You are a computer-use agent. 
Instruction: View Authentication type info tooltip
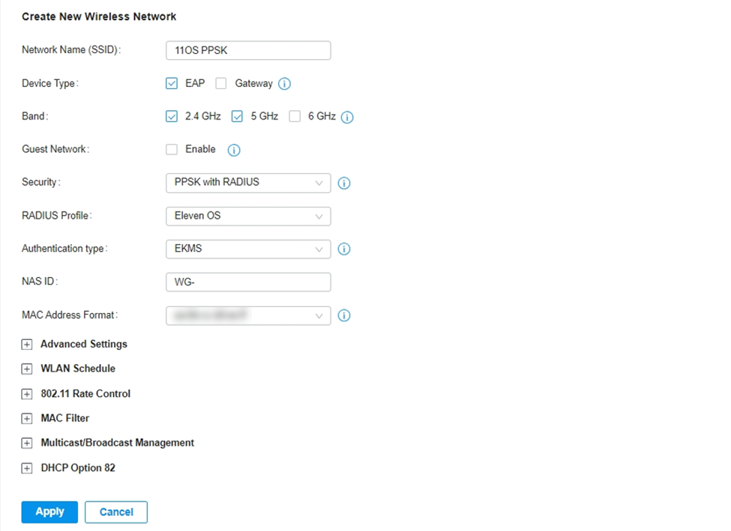point(344,249)
